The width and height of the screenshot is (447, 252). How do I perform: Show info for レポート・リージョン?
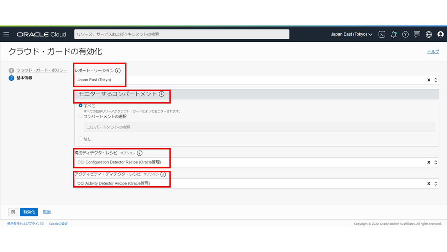coord(118,71)
